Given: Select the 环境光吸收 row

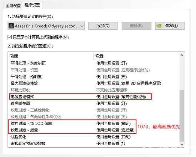Looking at the screenshot, I should pos(94,90).
